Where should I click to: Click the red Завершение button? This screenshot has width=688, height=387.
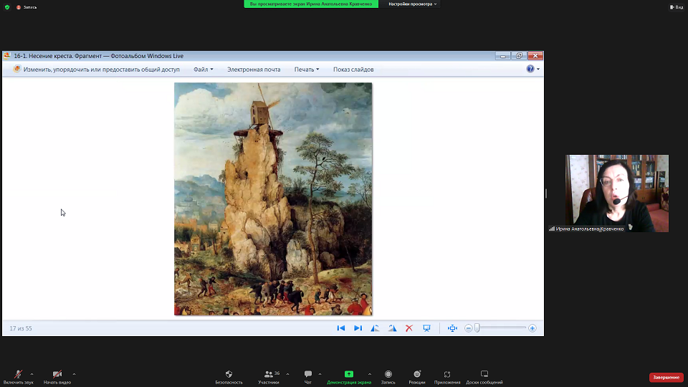(666, 377)
